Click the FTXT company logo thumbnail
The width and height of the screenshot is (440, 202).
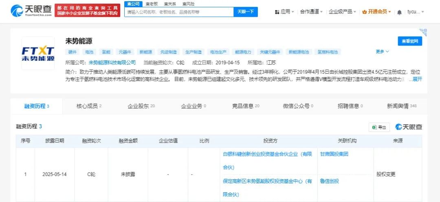(x=38, y=53)
